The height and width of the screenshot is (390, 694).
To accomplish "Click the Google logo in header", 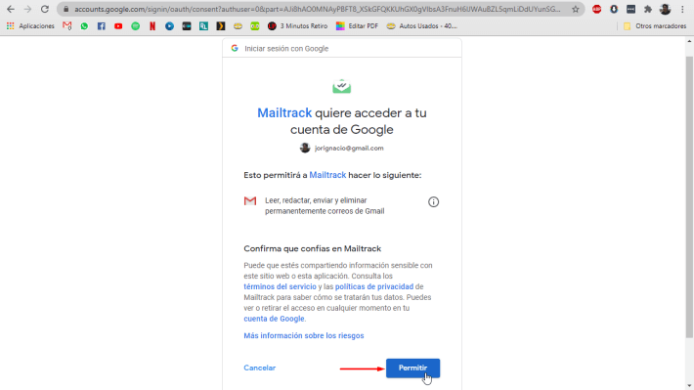I will click(235, 48).
